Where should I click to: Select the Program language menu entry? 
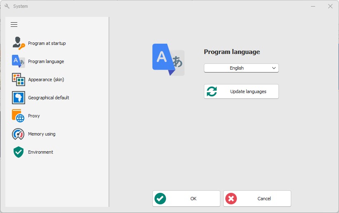pos(46,61)
